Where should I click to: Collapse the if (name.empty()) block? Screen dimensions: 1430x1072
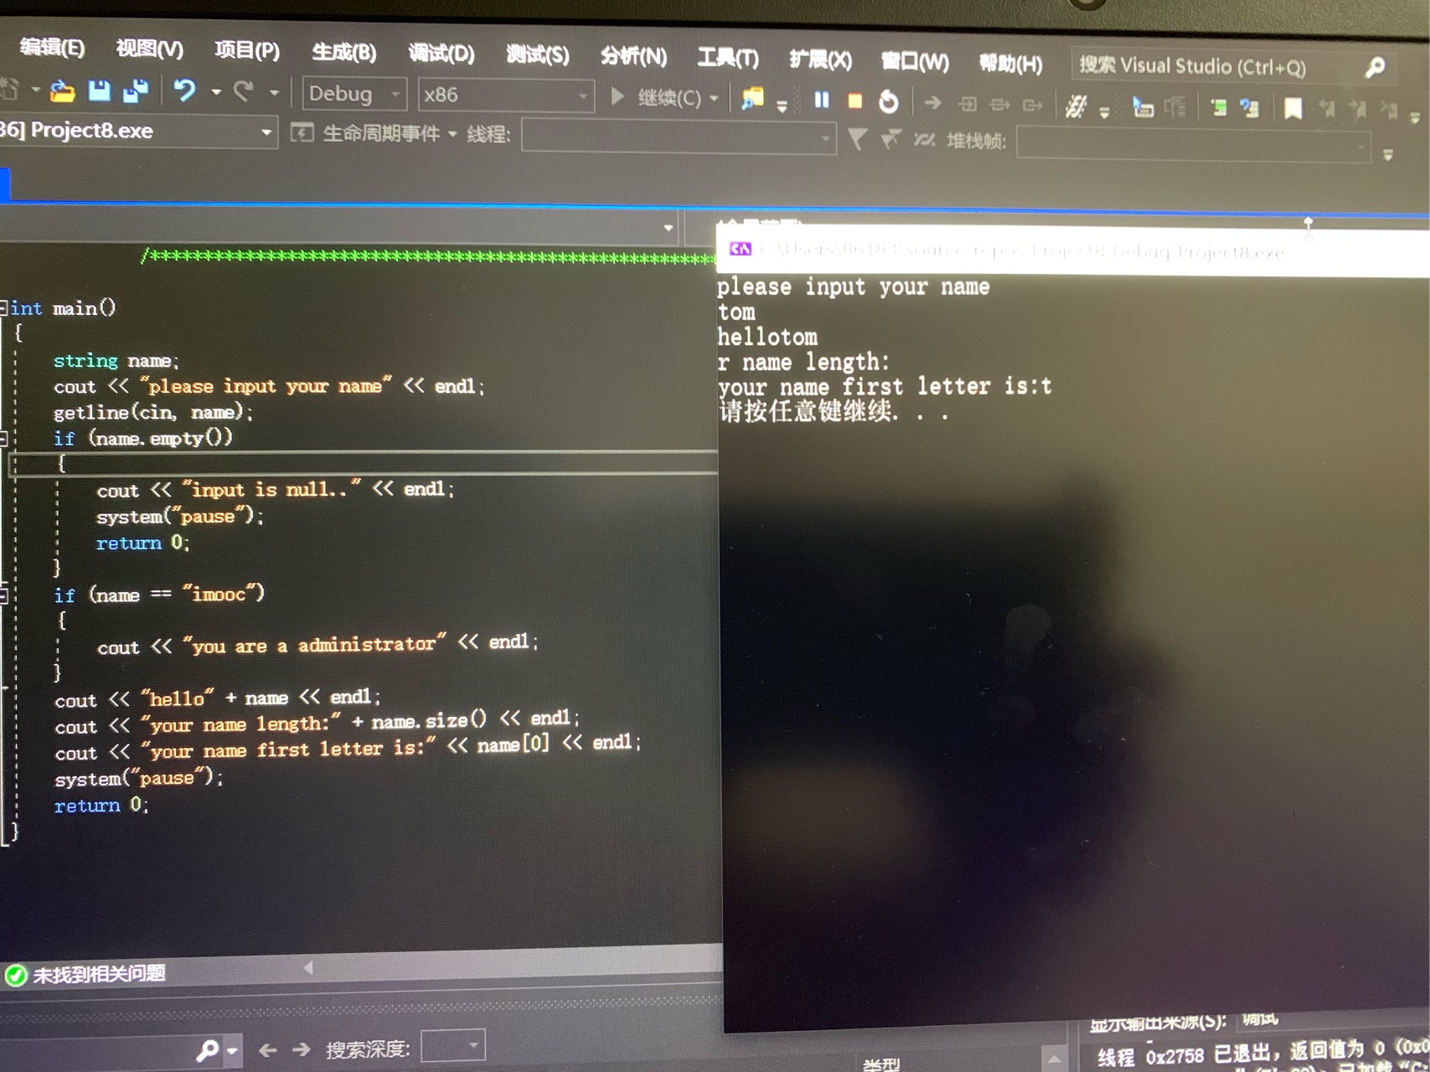pyautogui.click(x=3, y=438)
